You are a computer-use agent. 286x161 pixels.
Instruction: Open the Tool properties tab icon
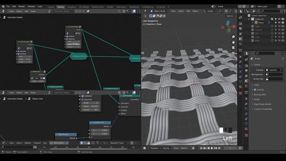coord(246,59)
